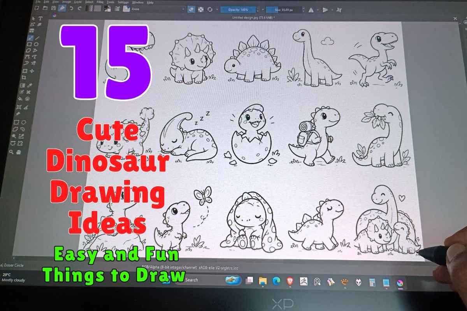Select the Ellipse shape tool

[x=36, y=44]
